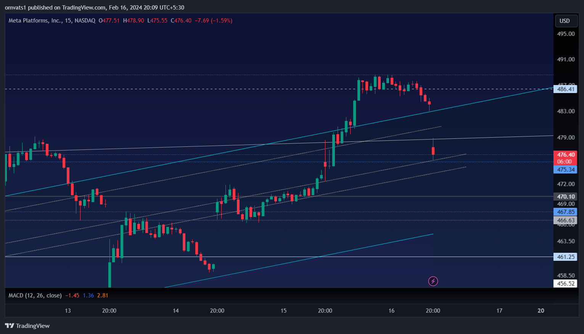This screenshot has height=334, width=584.
Task: Click the 475.34 blue price label
Action: pos(566,170)
